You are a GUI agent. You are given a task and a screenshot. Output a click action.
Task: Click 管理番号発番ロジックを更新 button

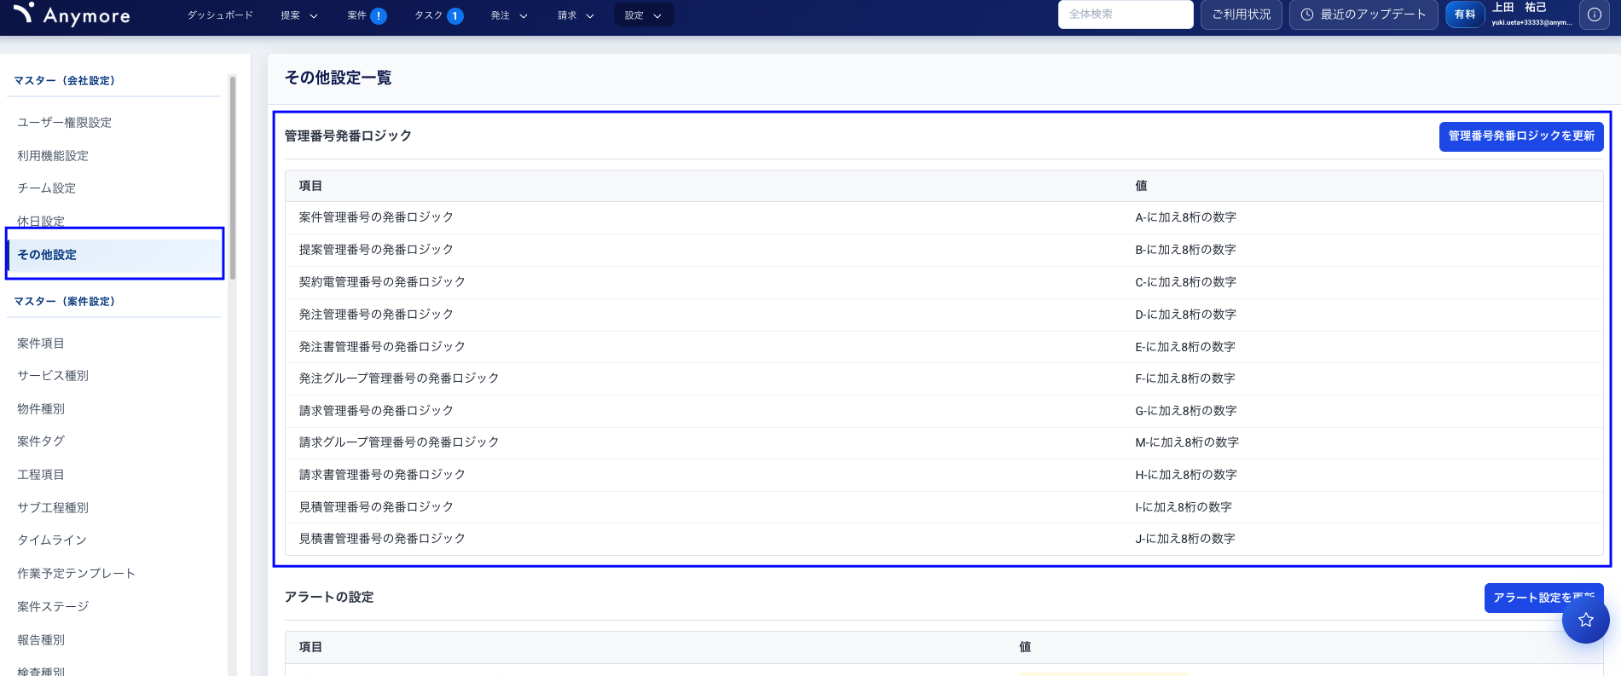(x=1520, y=136)
